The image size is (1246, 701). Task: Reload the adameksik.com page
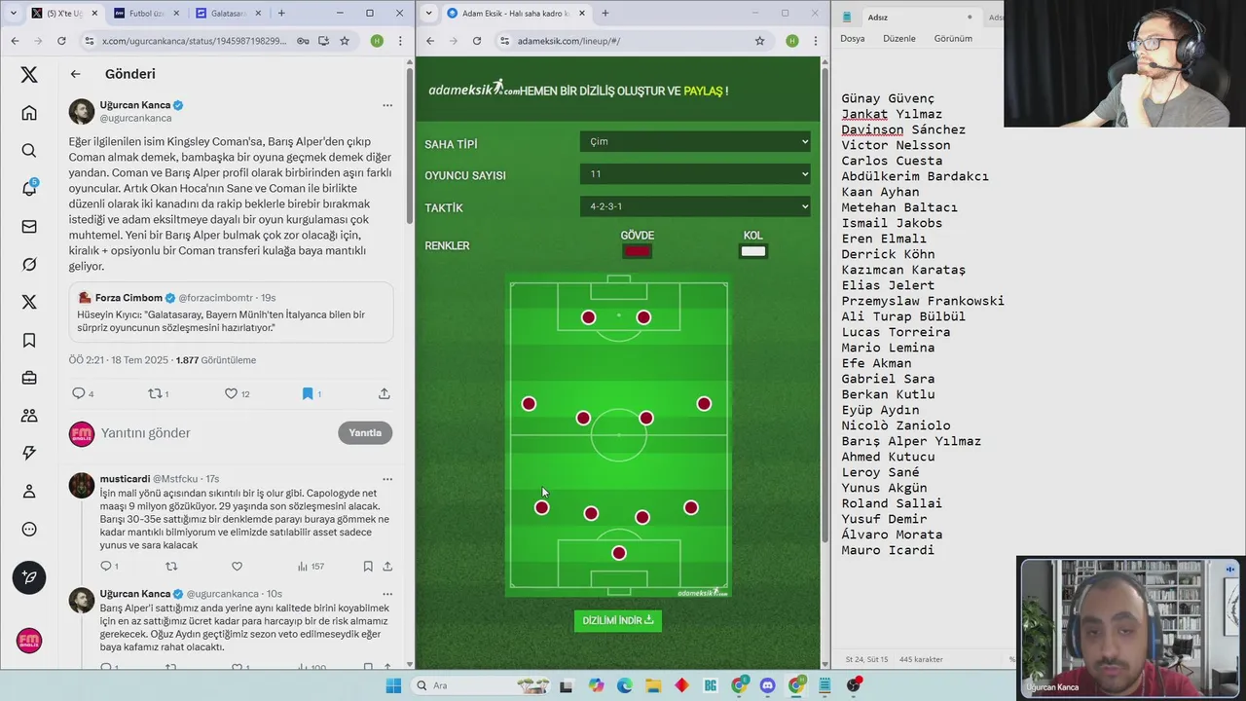[x=477, y=41]
